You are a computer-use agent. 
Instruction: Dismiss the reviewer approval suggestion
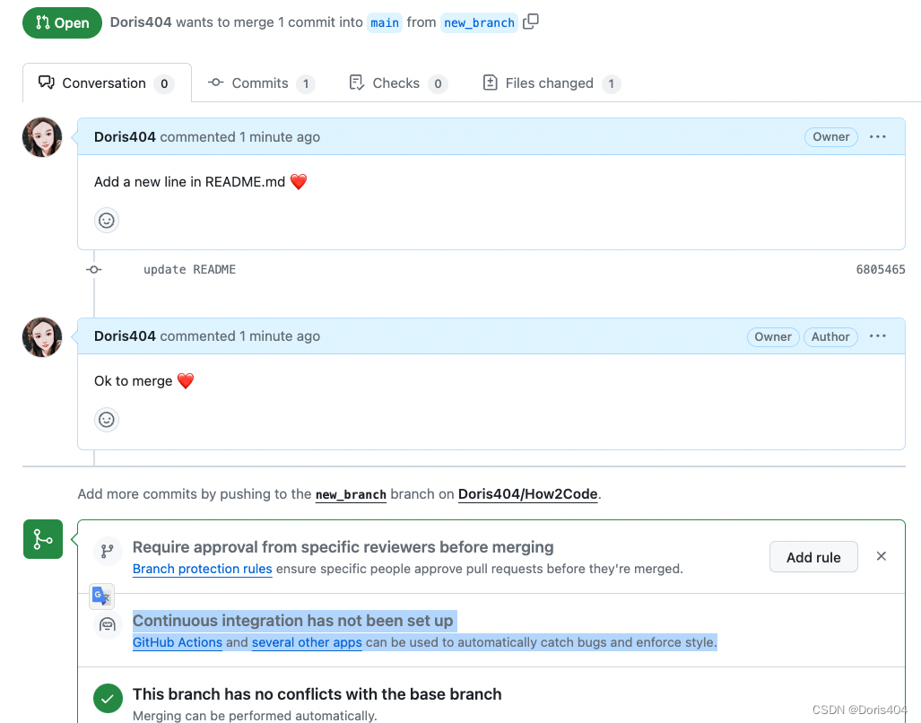click(x=881, y=556)
